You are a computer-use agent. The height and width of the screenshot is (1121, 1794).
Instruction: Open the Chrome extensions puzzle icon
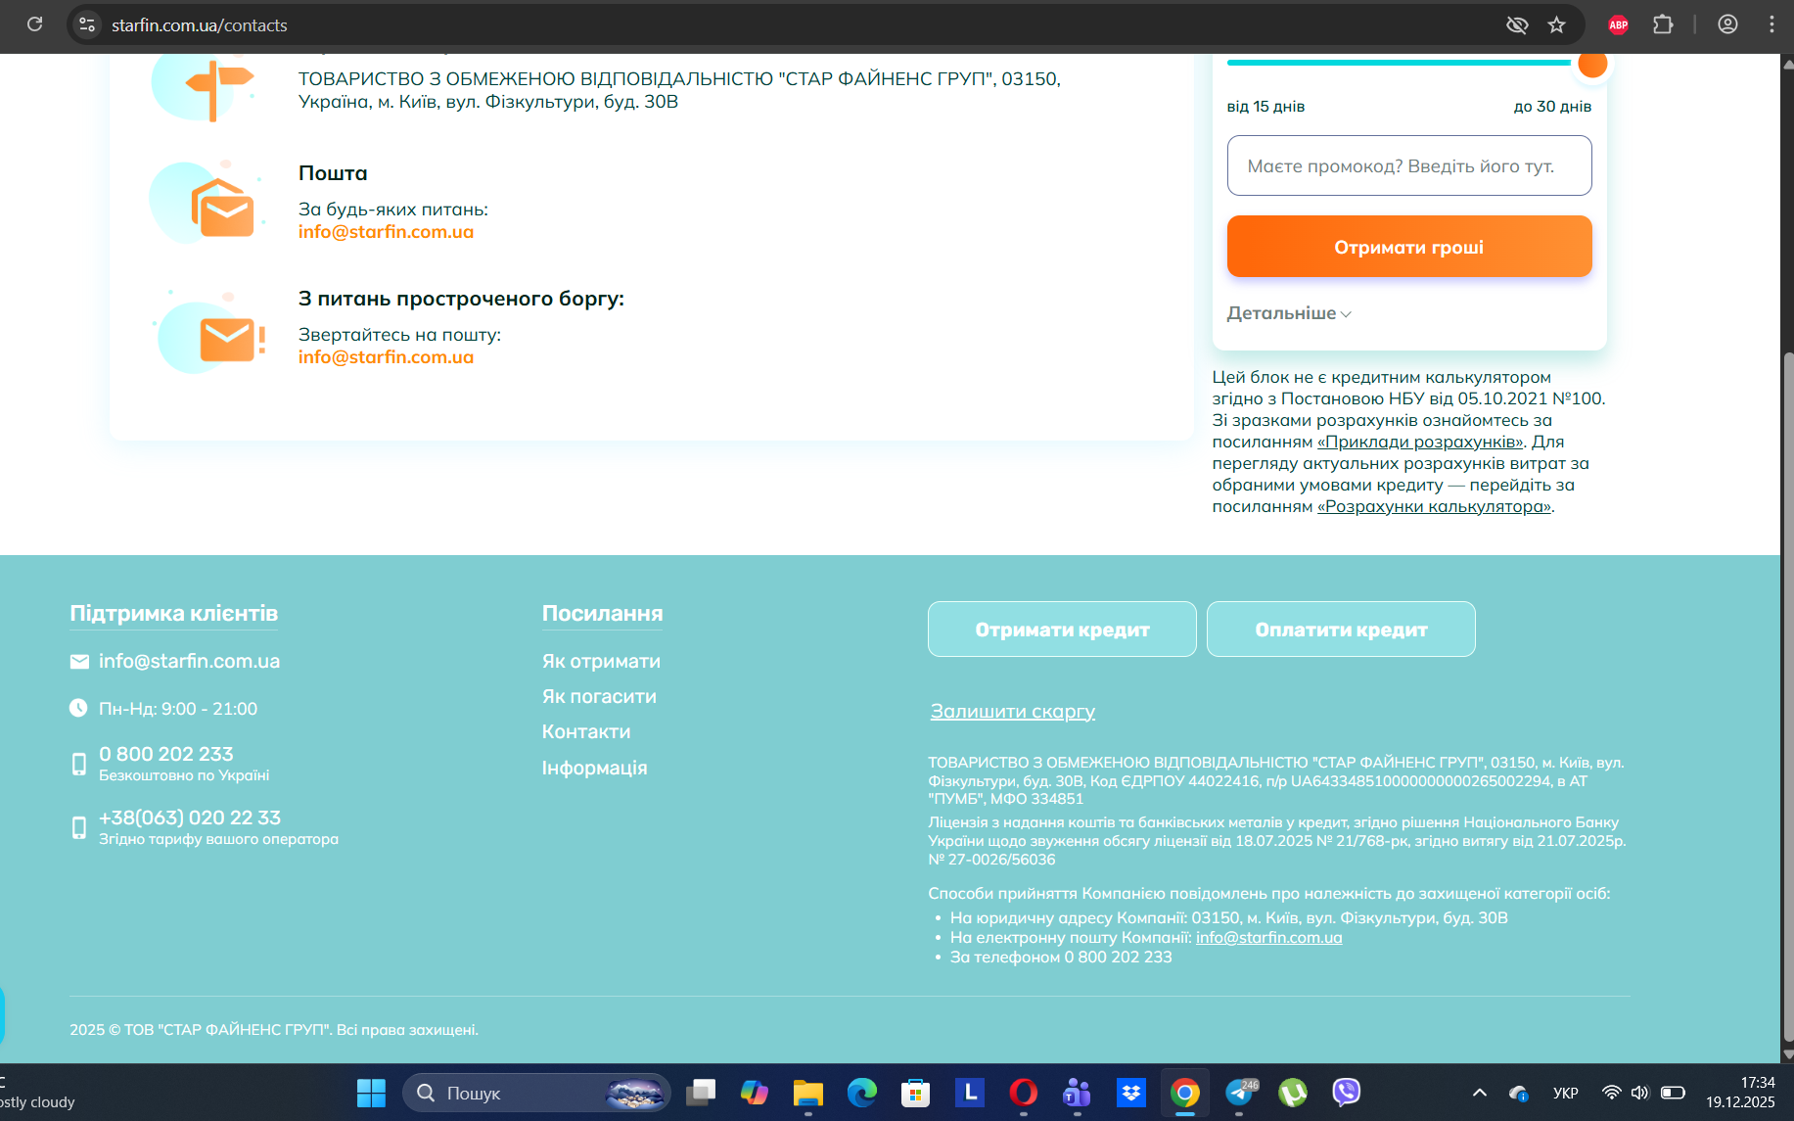point(1663,24)
